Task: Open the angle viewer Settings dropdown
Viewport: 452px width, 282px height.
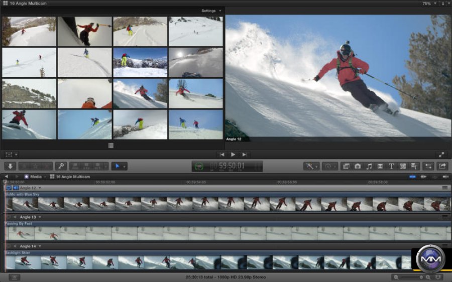Action: [x=211, y=11]
